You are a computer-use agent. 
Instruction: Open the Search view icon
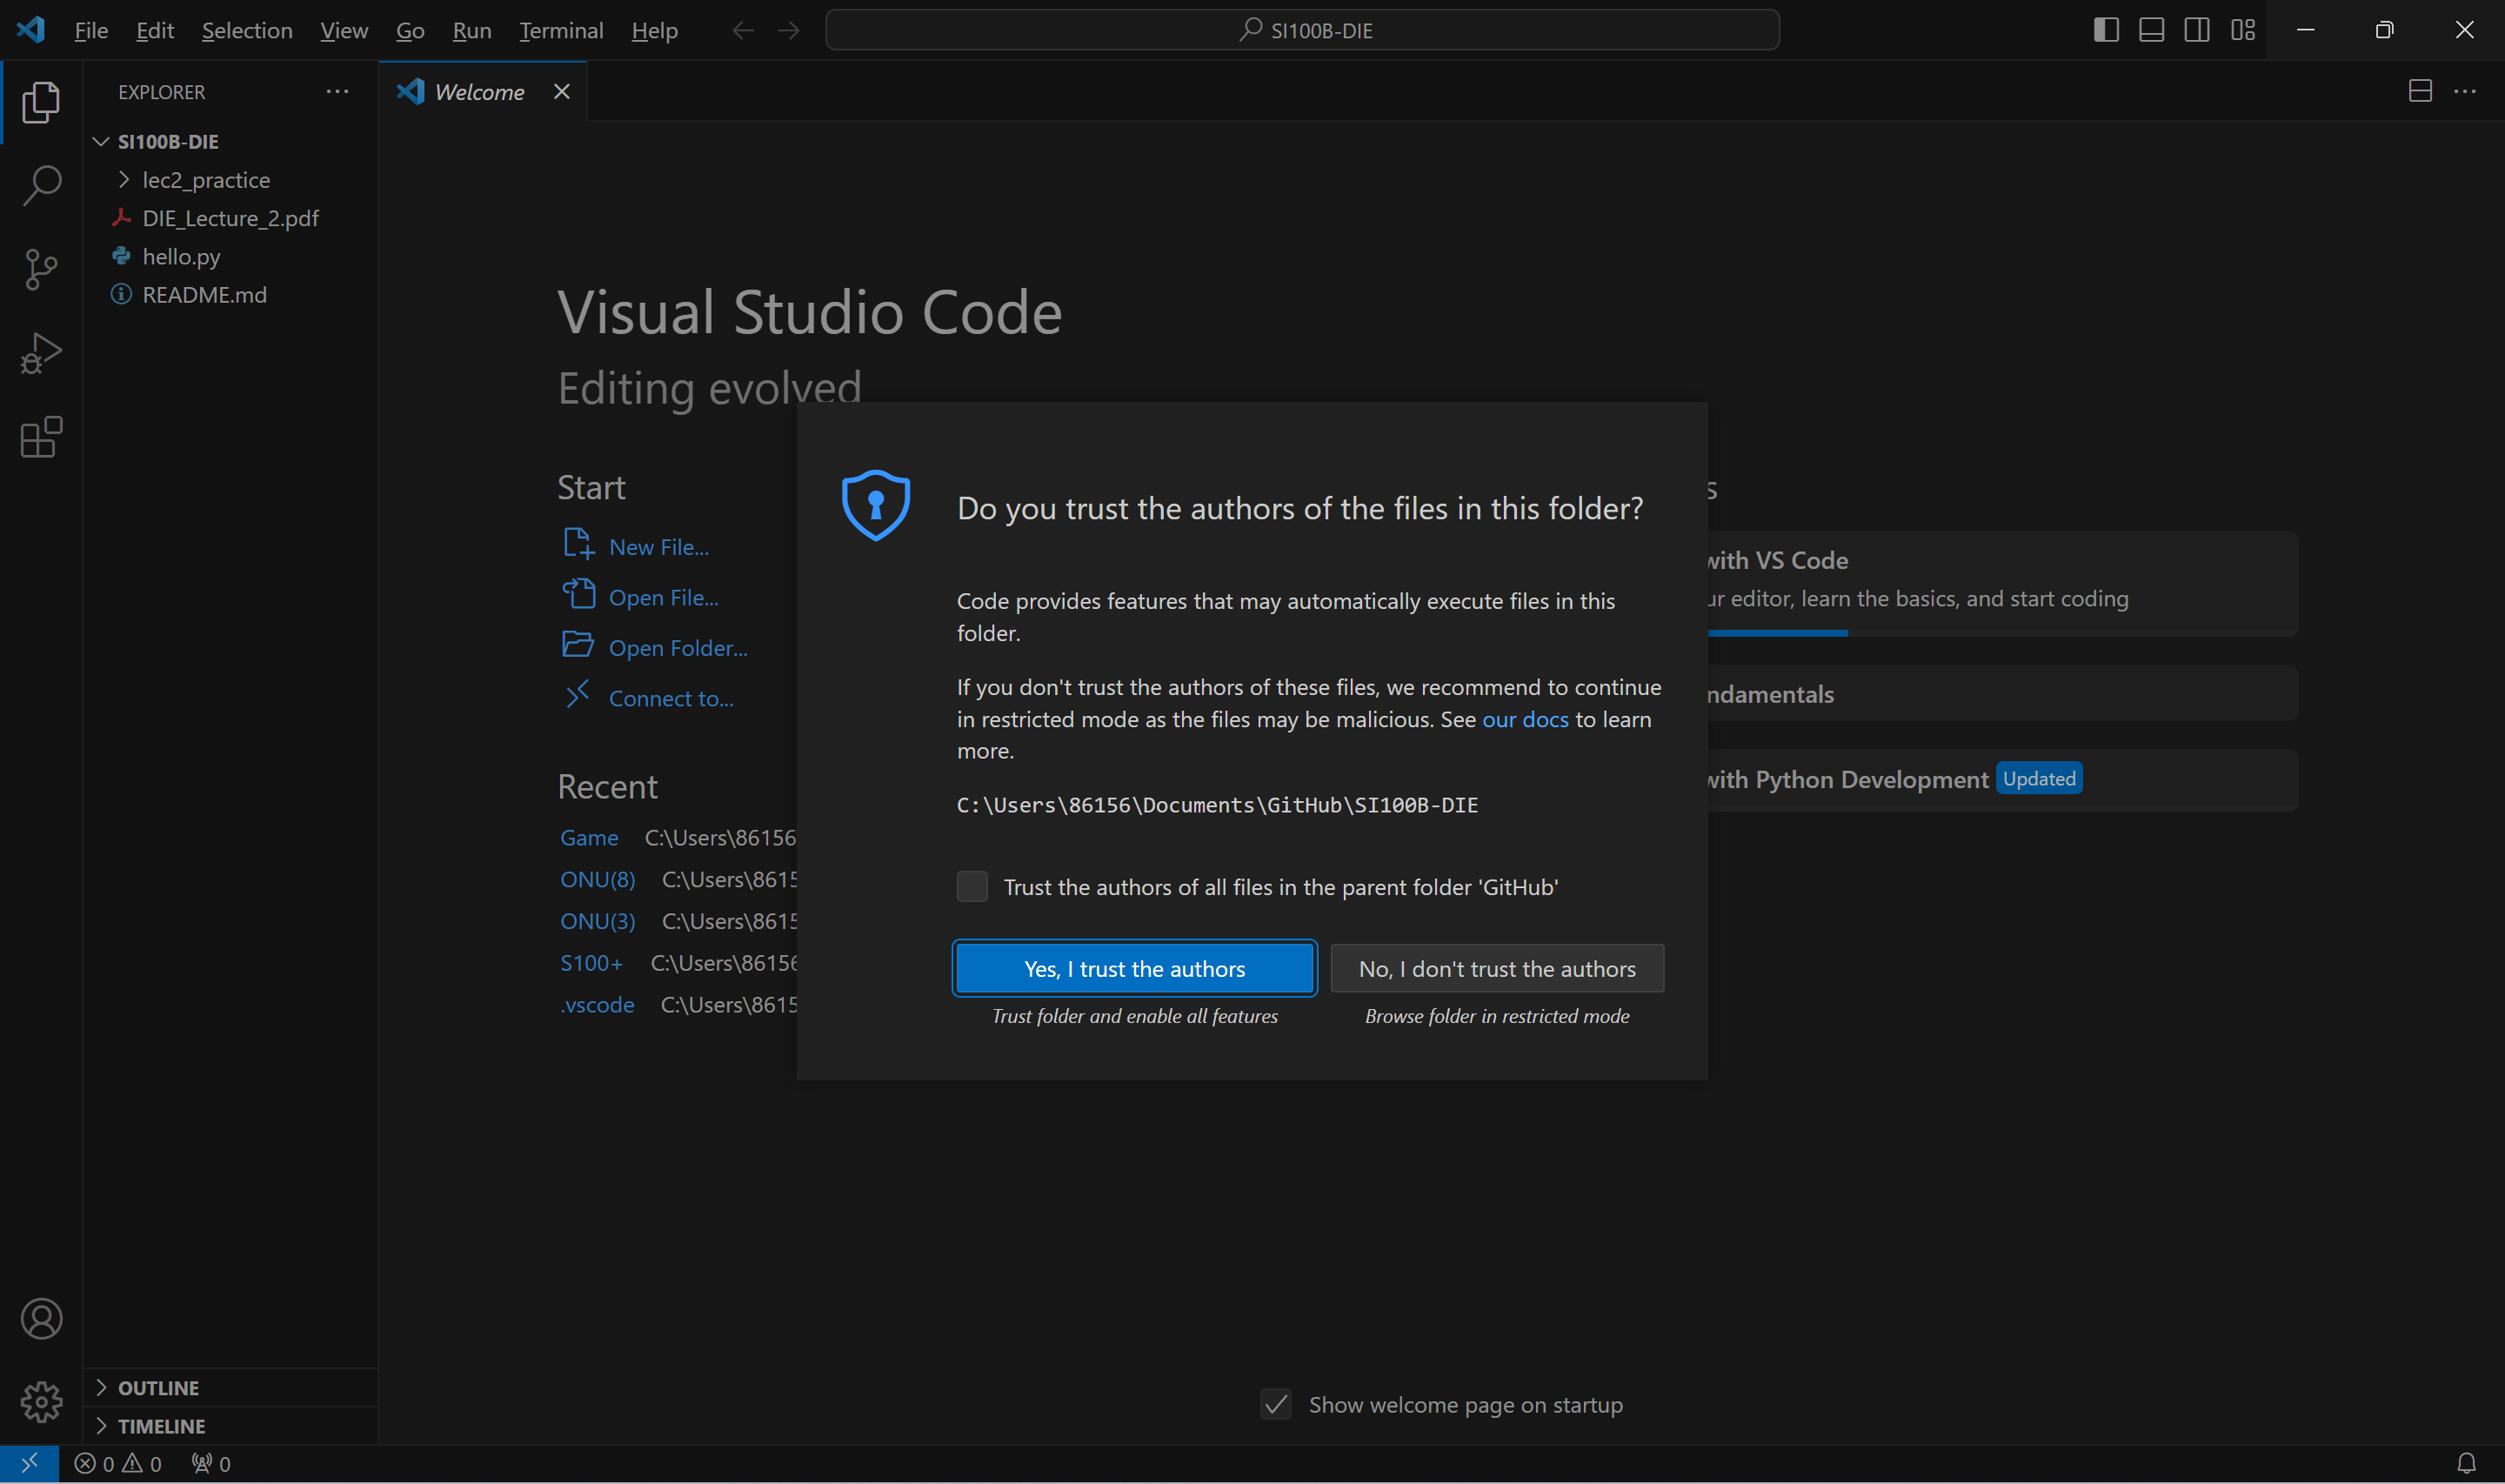pos(41,186)
